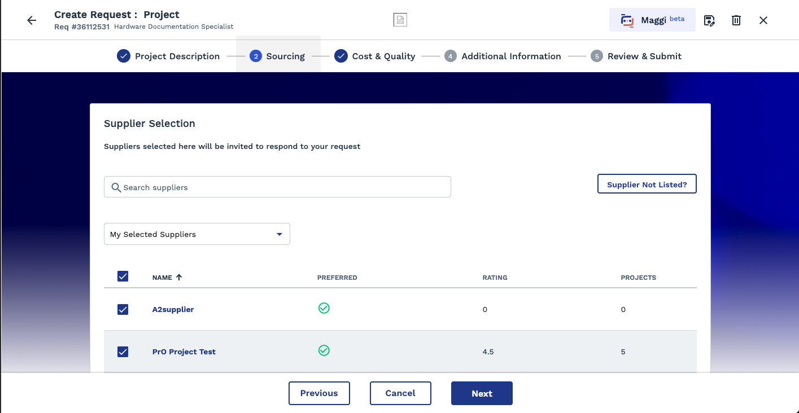
Task: Toggle the select-all suppliers checkbox
Action: click(123, 276)
